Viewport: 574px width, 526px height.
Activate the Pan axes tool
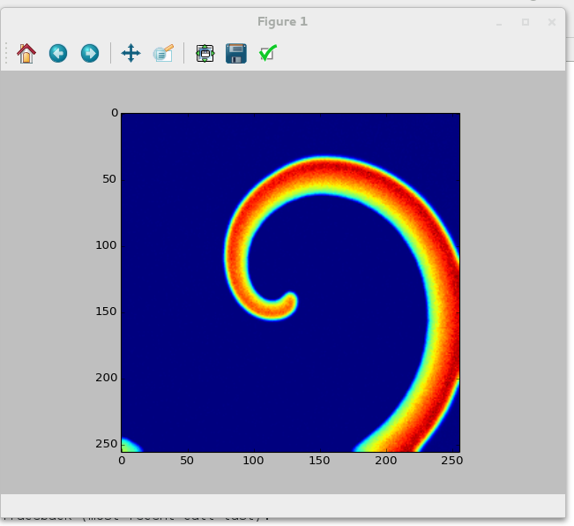pyautogui.click(x=130, y=54)
